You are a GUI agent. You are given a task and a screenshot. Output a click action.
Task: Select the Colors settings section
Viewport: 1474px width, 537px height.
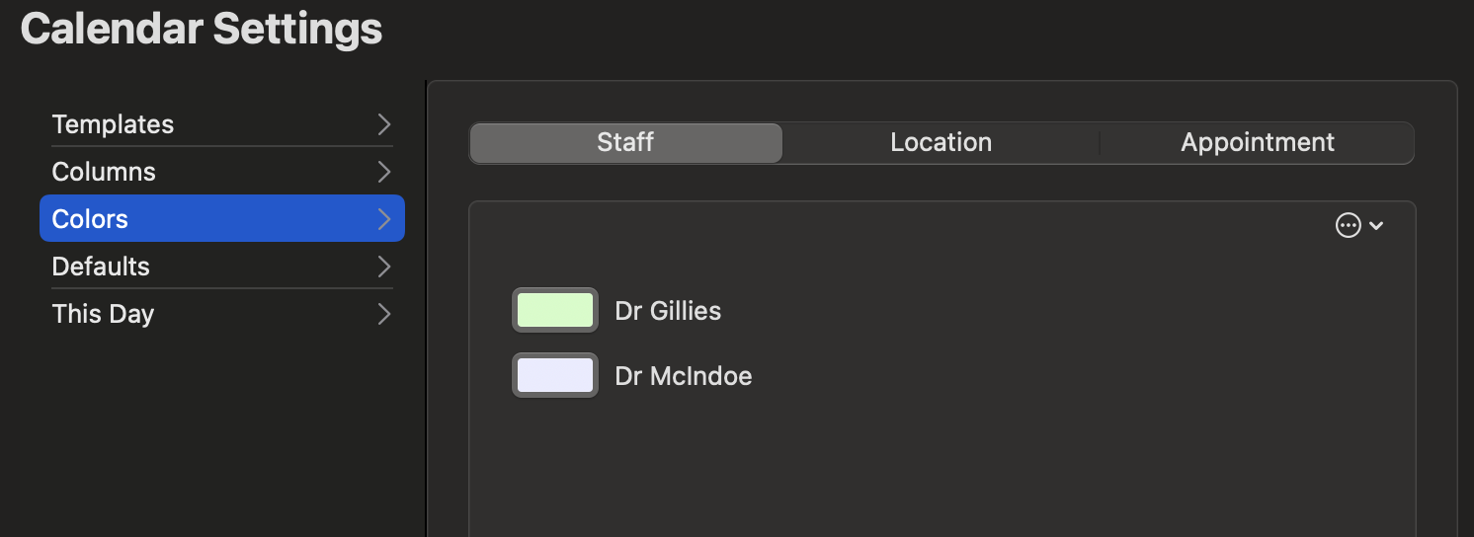(222, 219)
